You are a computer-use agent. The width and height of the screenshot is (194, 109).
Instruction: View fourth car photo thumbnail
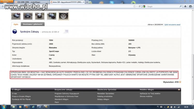click(x=51, y=16)
